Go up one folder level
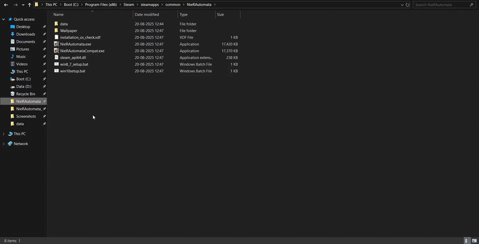 (30, 5)
